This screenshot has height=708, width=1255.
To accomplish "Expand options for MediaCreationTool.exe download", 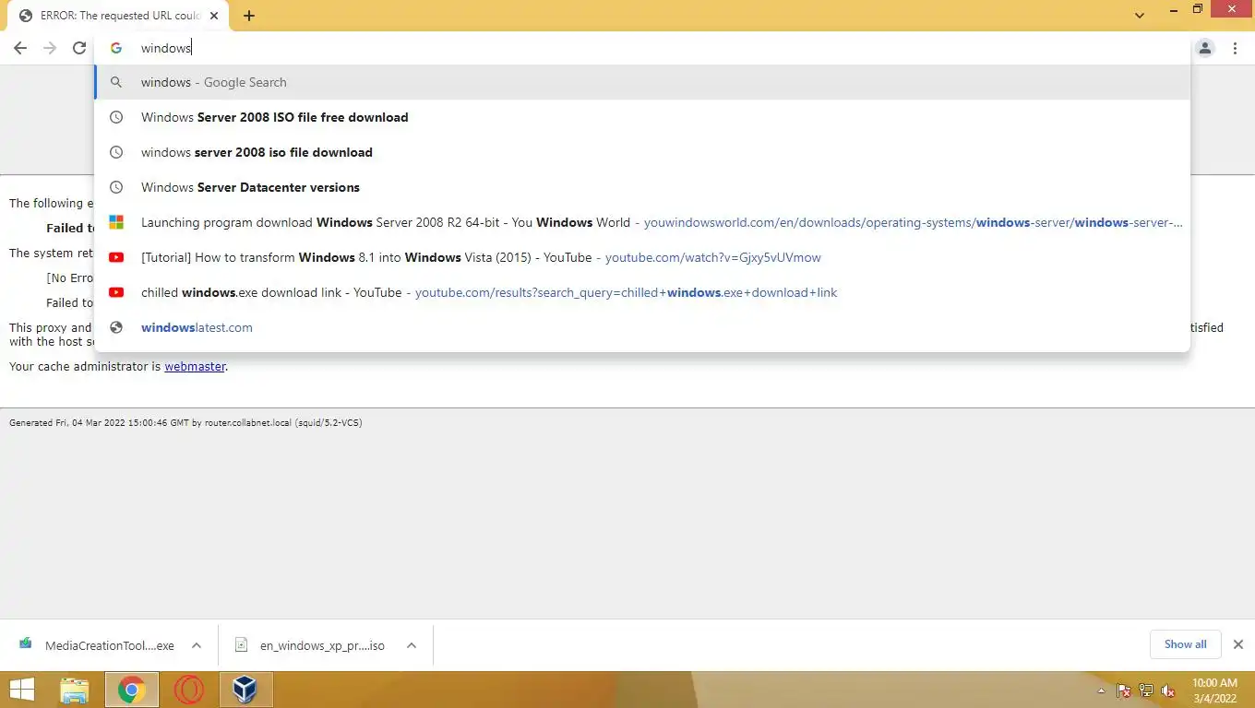I will point(196,645).
